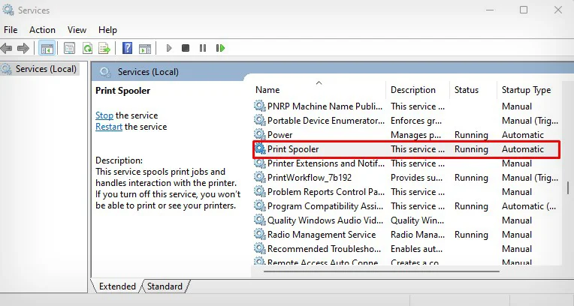The height and width of the screenshot is (306, 574).
Task: Click Services (Local) pane header
Action: pyautogui.click(x=148, y=72)
